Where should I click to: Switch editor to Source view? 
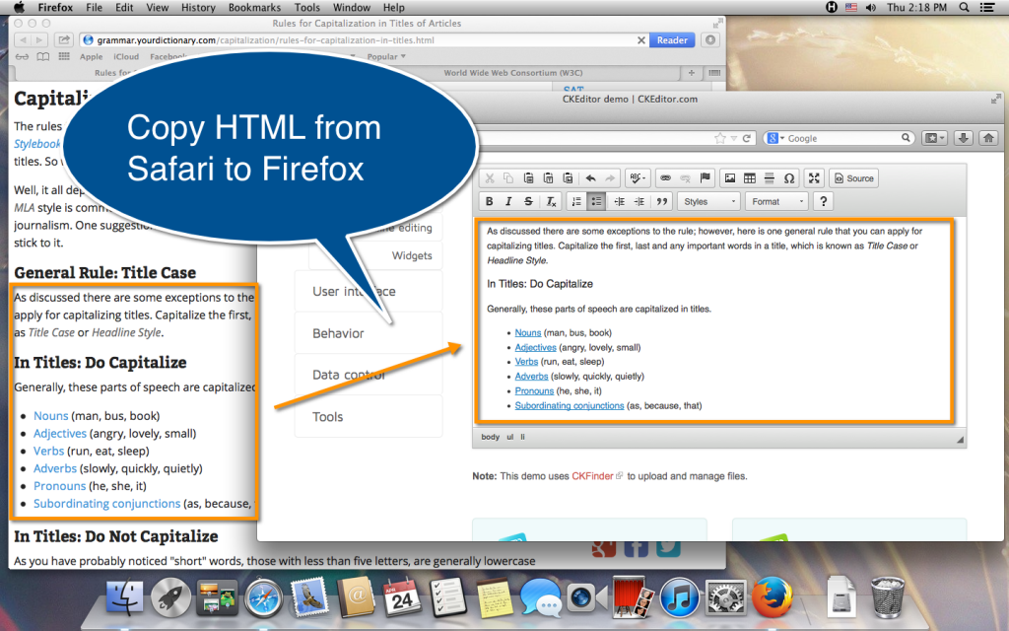[x=854, y=178]
